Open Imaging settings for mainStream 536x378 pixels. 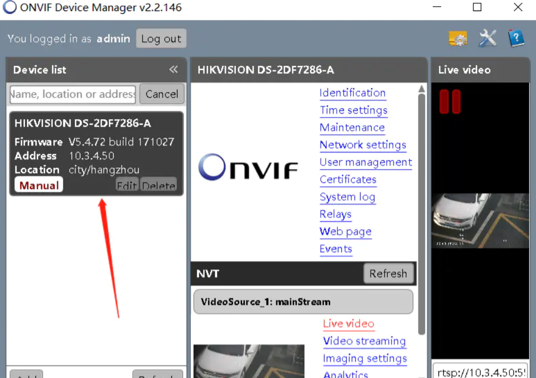click(365, 359)
